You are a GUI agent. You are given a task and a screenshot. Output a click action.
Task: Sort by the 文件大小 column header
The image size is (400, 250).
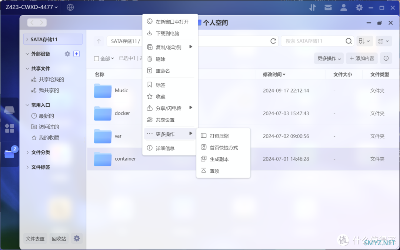tap(343, 75)
